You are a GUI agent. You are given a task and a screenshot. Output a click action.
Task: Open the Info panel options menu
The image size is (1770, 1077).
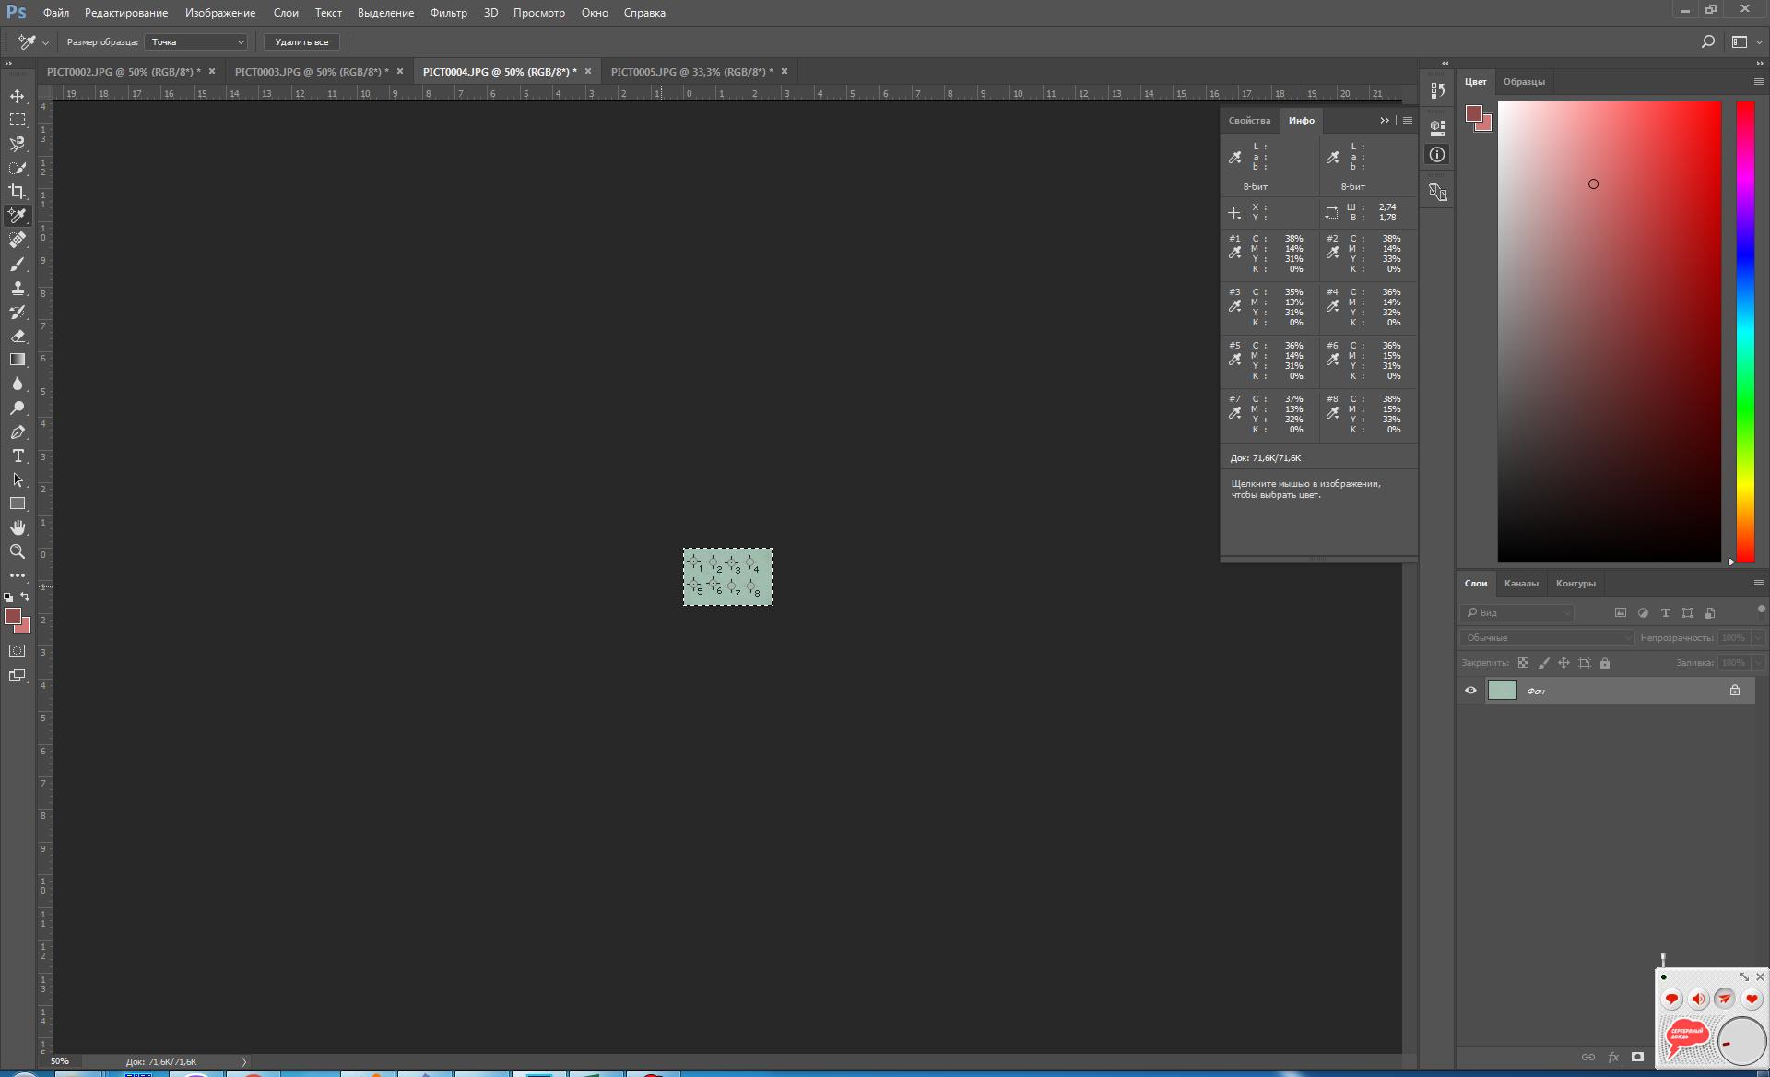click(1407, 121)
